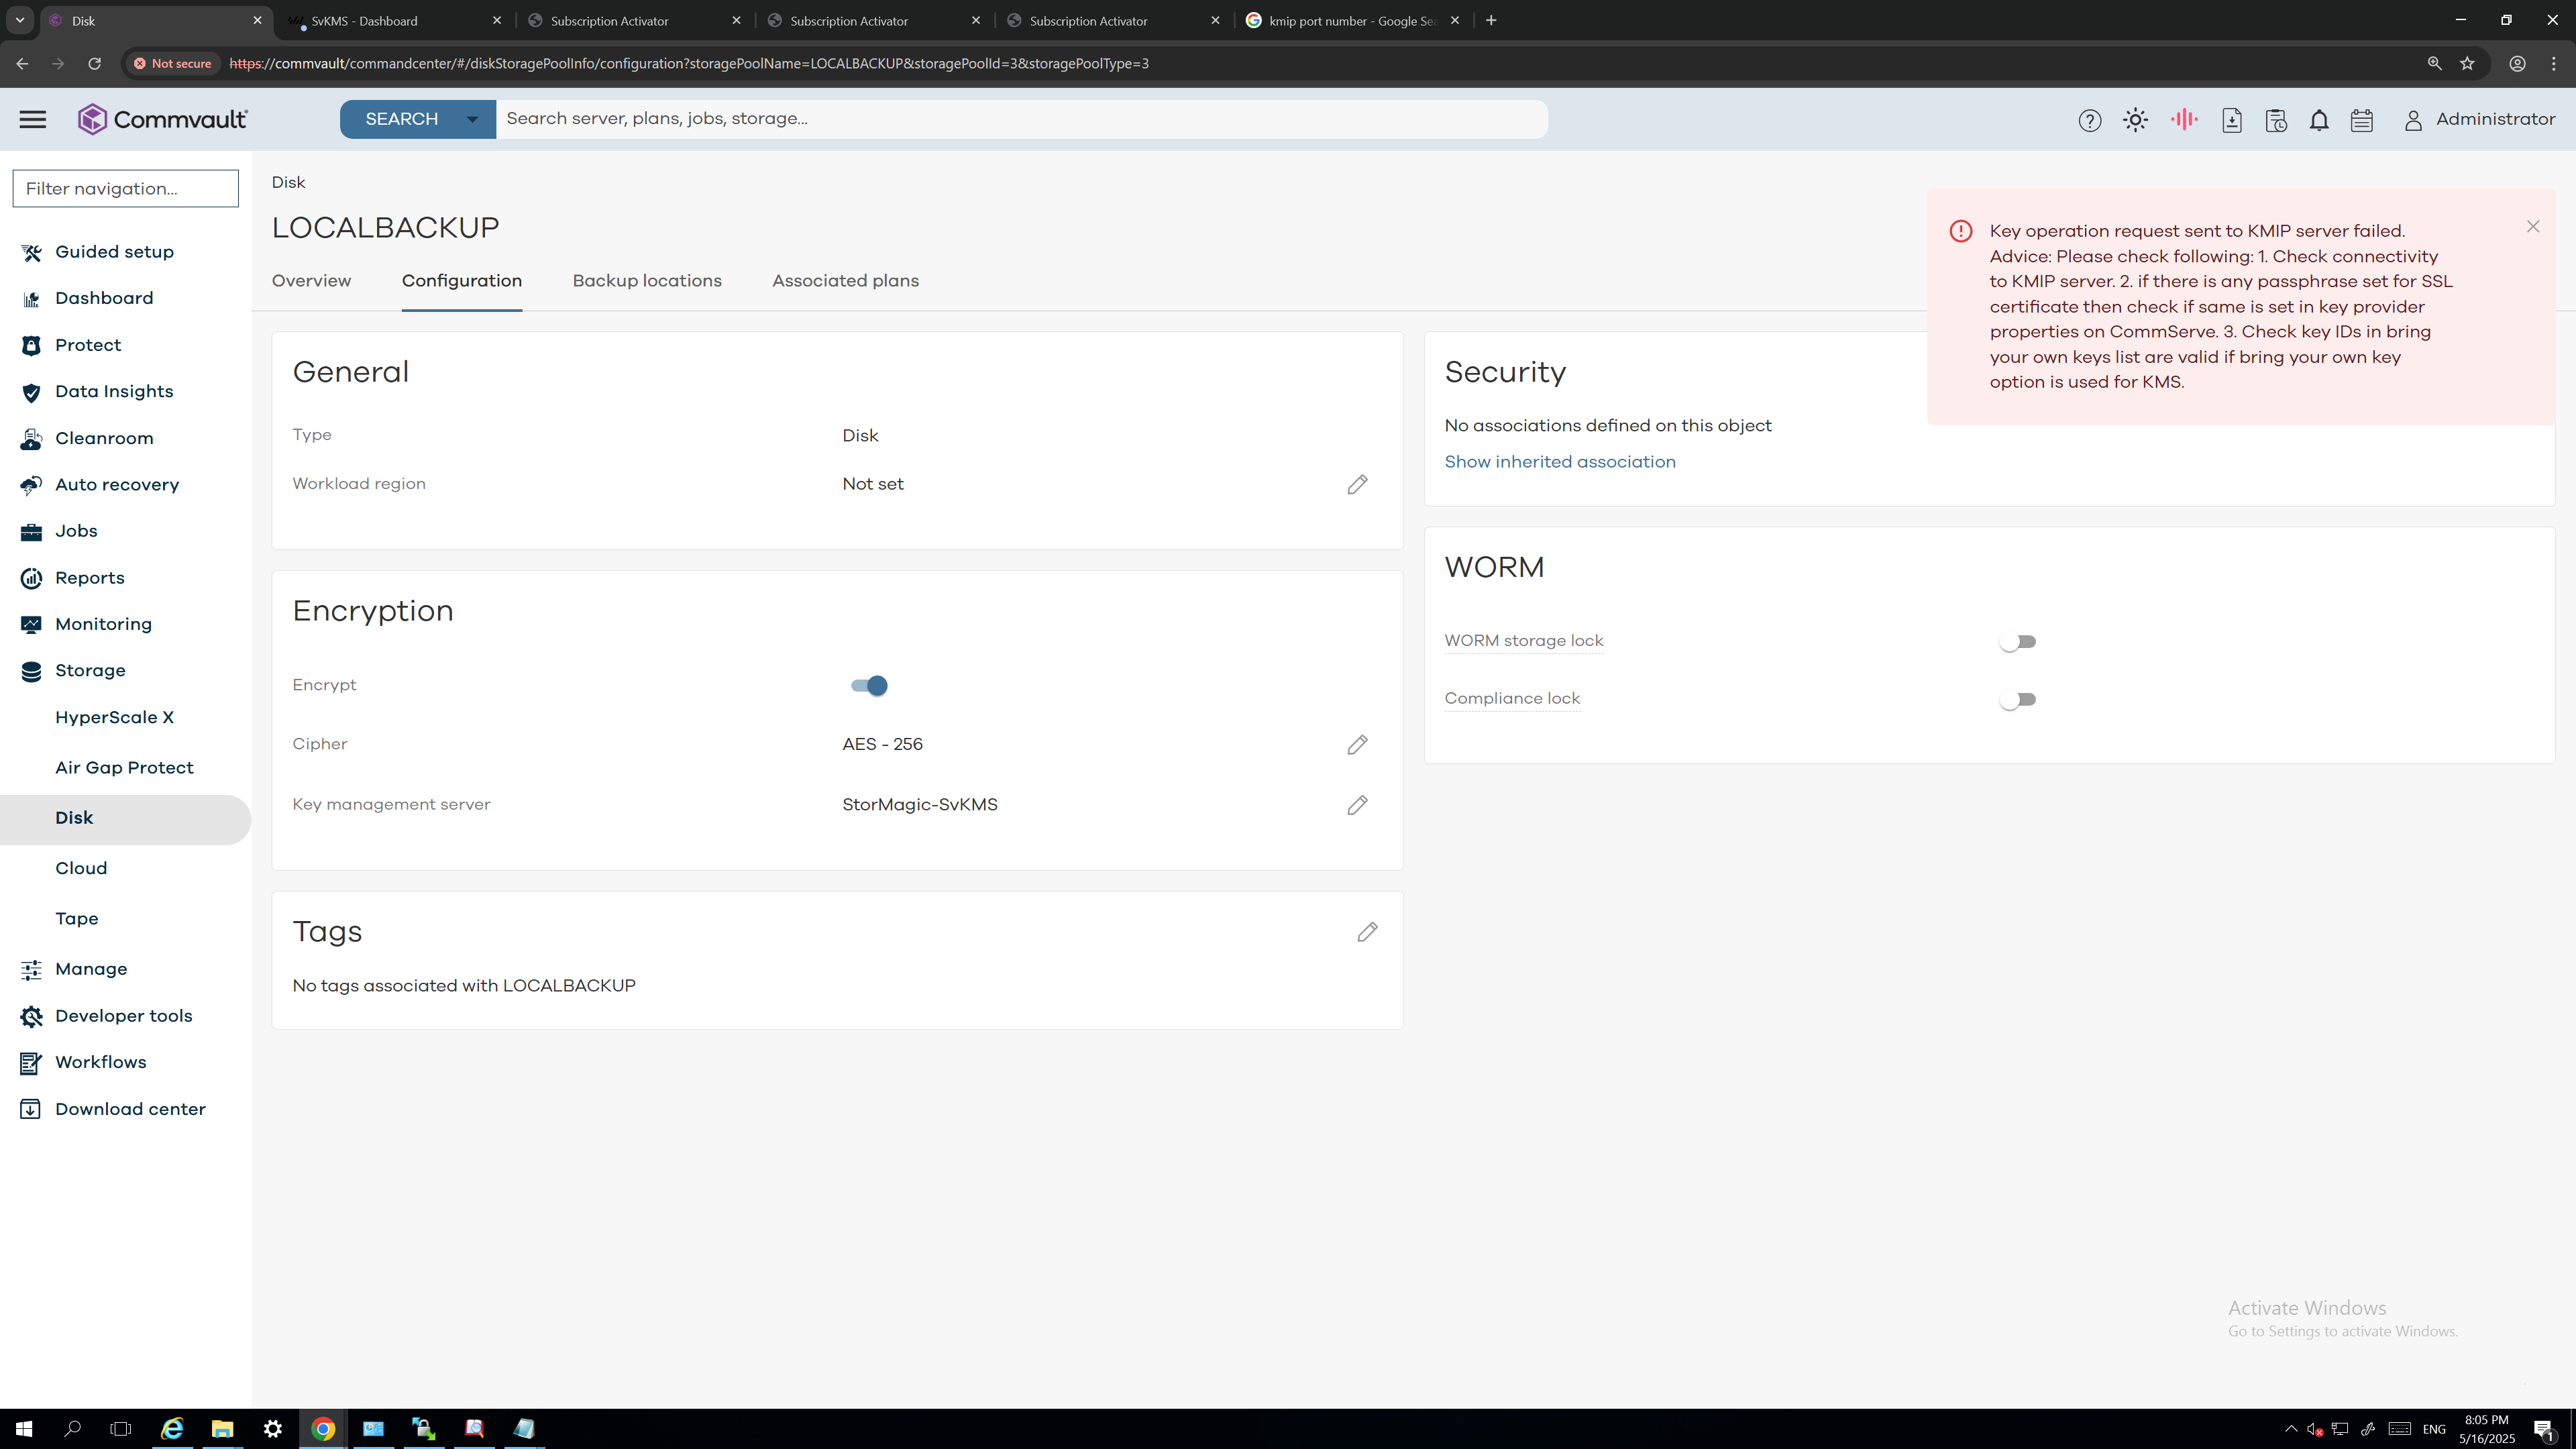Image resolution: width=2576 pixels, height=1449 pixels.
Task: Enable WORM storage lock toggle
Action: click(x=2017, y=642)
